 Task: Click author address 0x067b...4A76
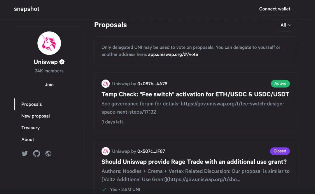(x=152, y=84)
